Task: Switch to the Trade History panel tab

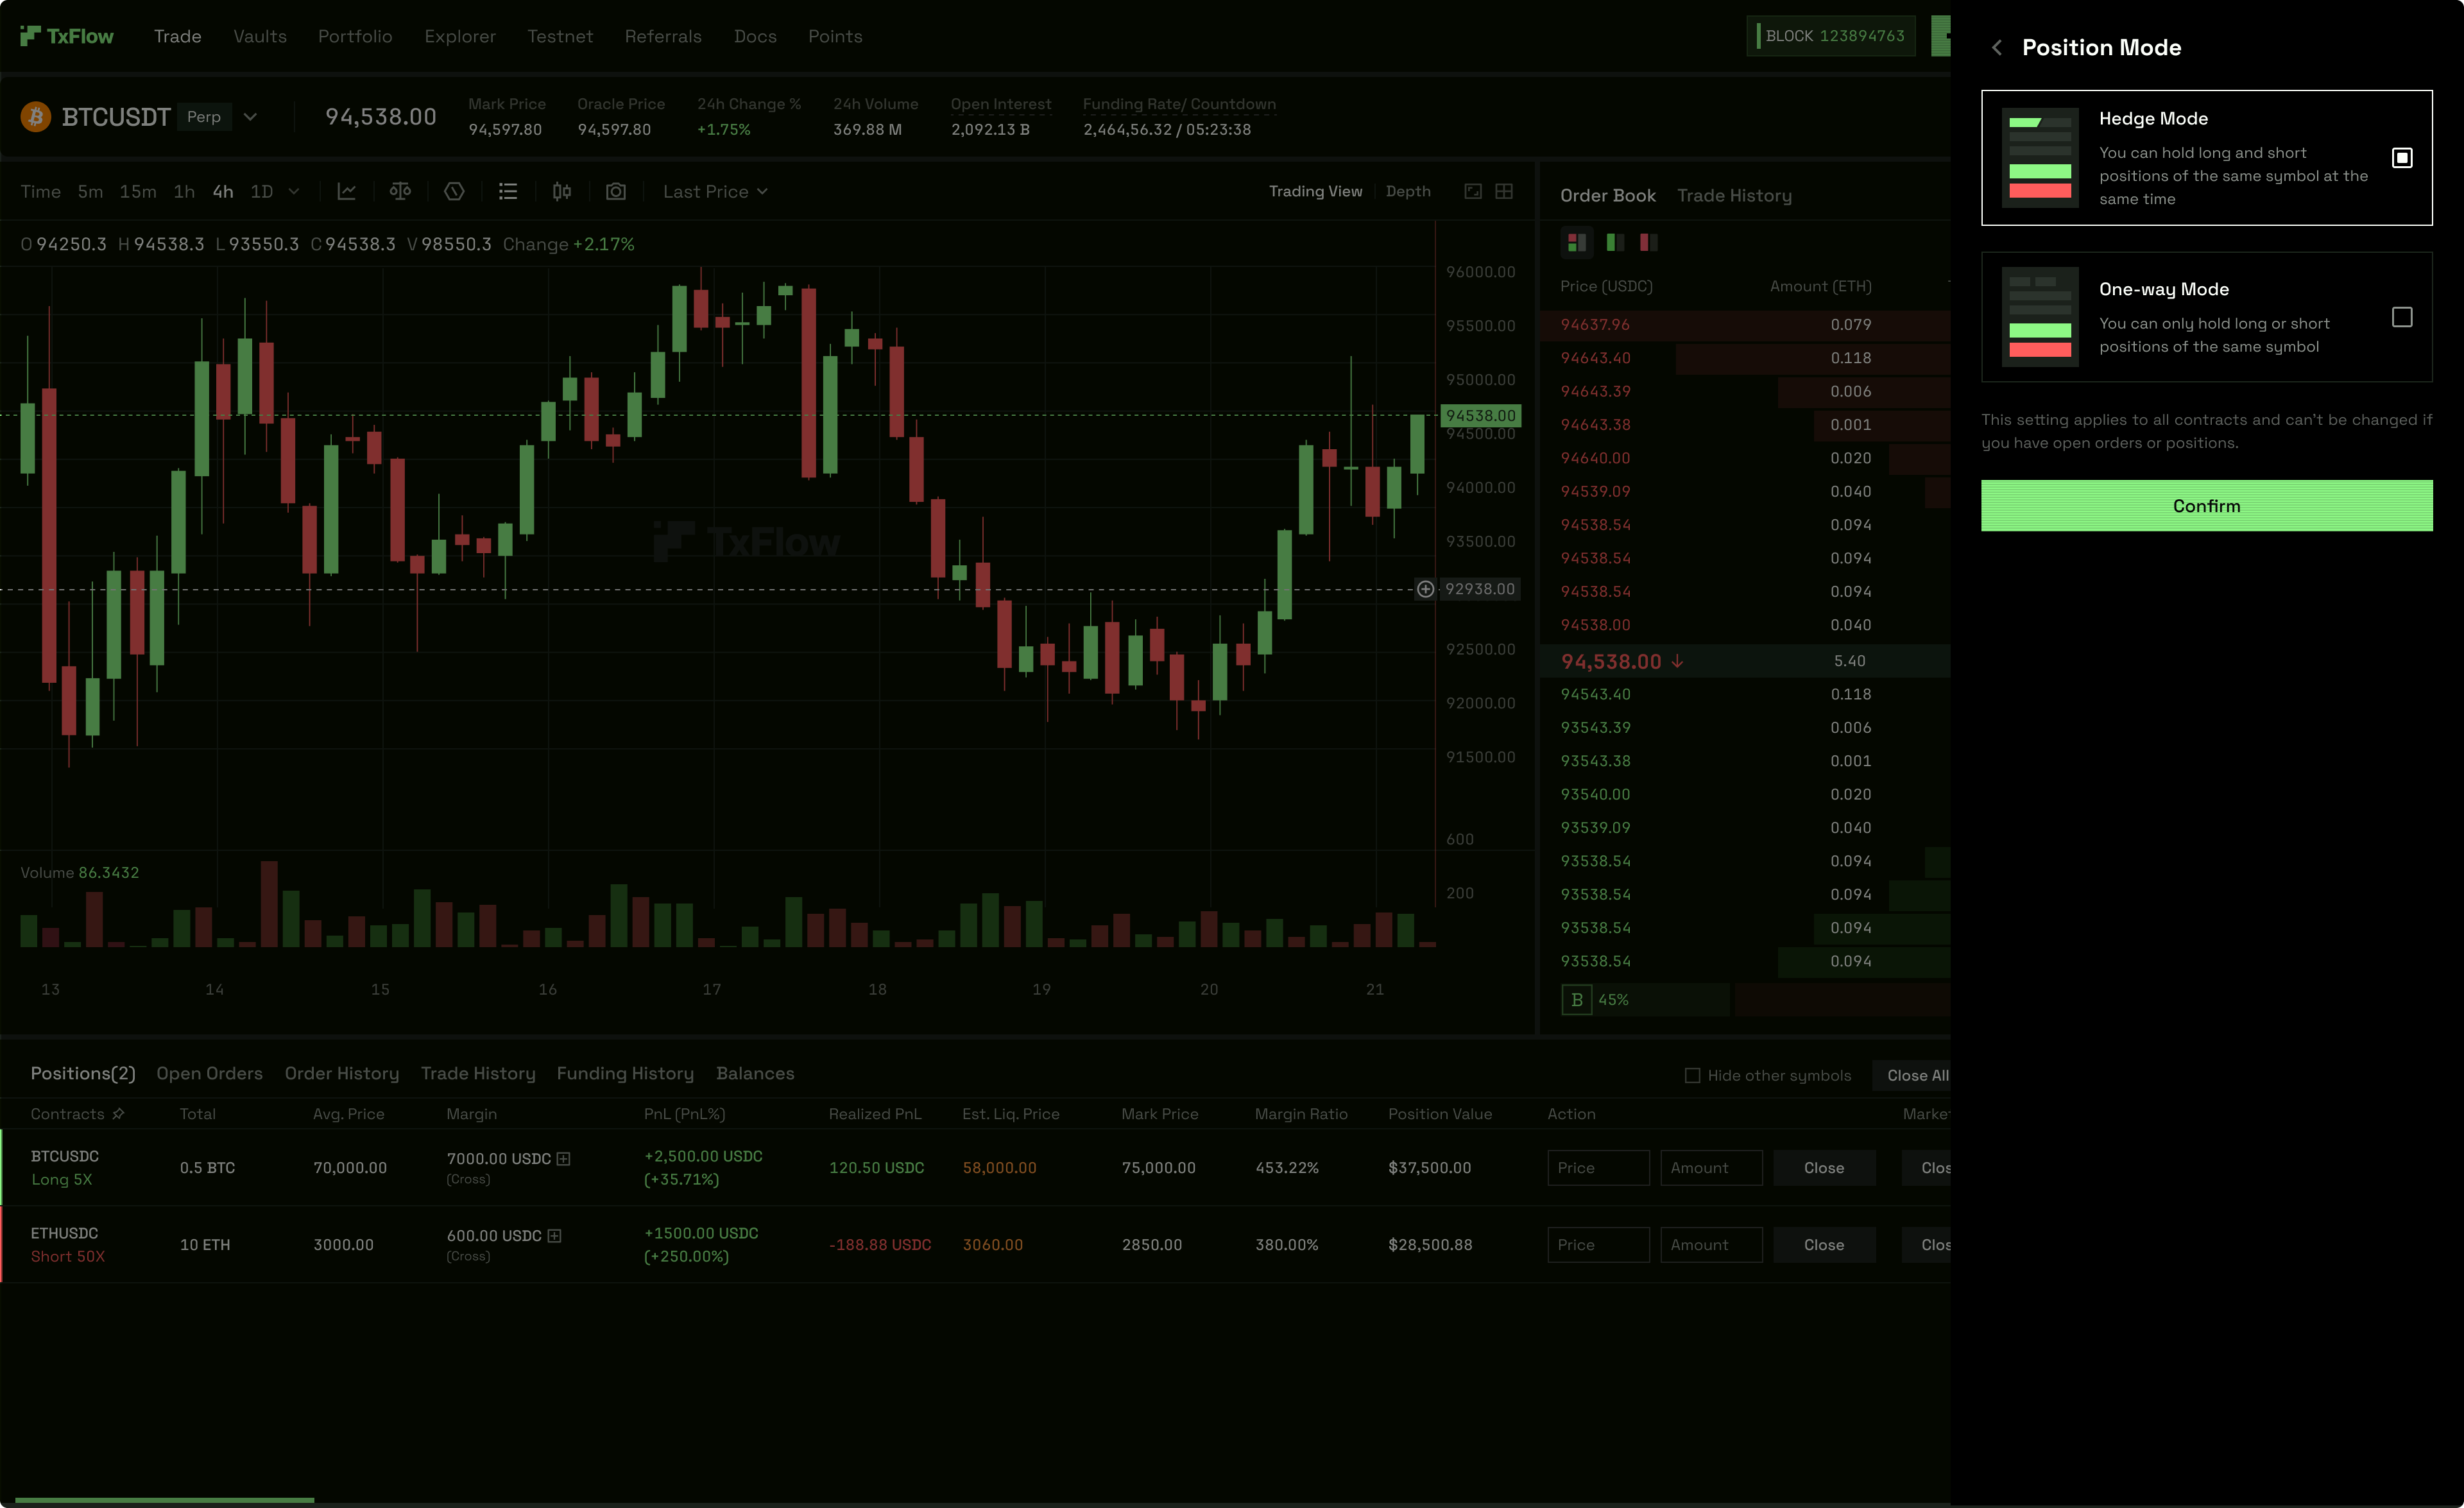Action: coord(1735,195)
